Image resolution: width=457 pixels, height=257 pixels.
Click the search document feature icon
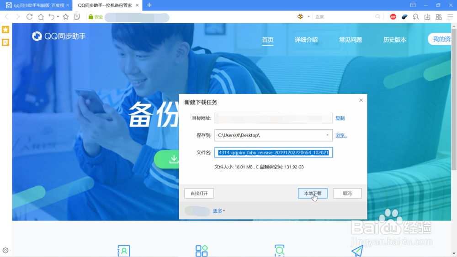click(x=280, y=251)
